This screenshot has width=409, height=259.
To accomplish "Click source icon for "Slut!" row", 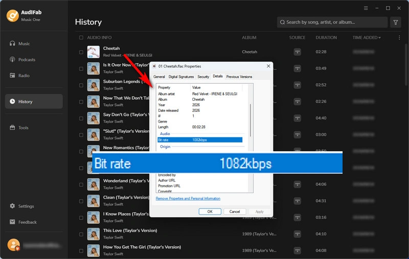I will tap(297, 134).
